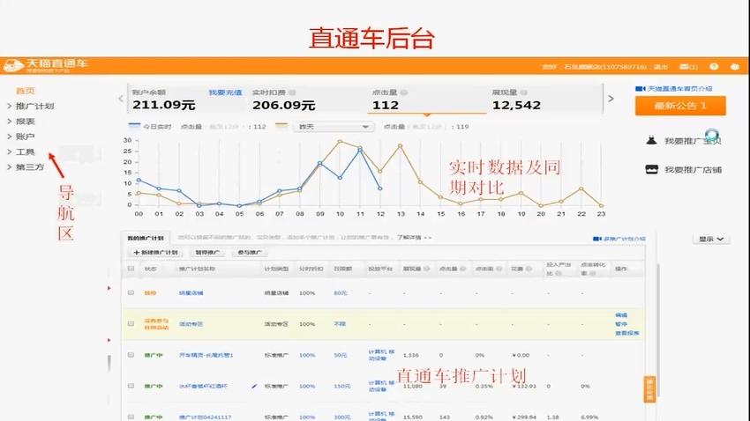Tick checkbox for 推广计划04241117 row
The image size is (750, 421).
point(131,417)
